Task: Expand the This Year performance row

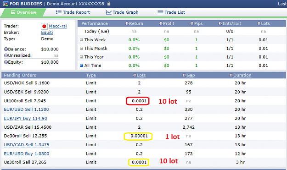Action: coord(81,57)
